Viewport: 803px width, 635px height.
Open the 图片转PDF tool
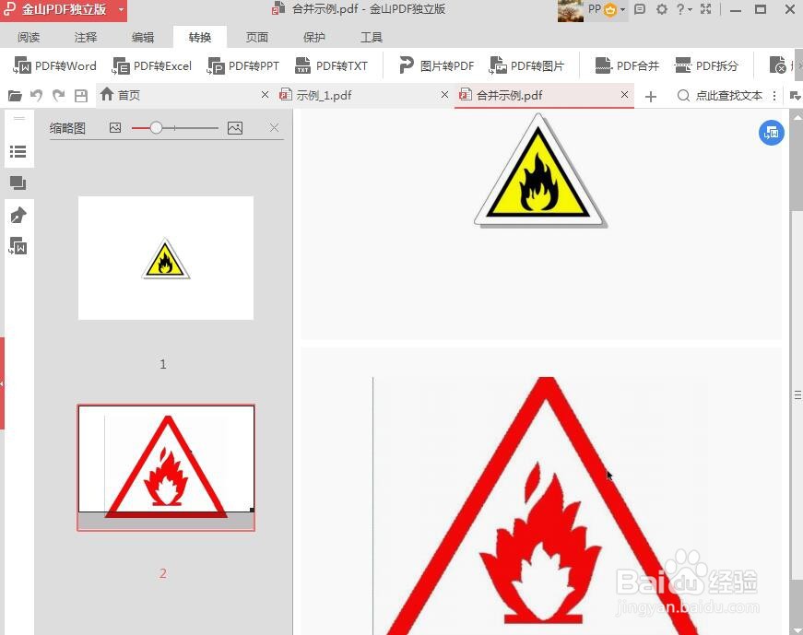point(436,66)
